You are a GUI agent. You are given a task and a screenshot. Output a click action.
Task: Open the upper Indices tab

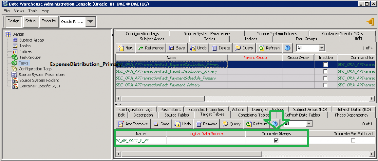point(251,39)
